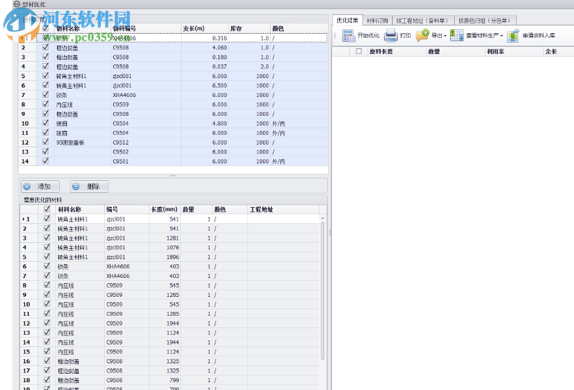Click the 申请余料入库 icon
This screenshot has width=574, height=390.
point(513,35)
